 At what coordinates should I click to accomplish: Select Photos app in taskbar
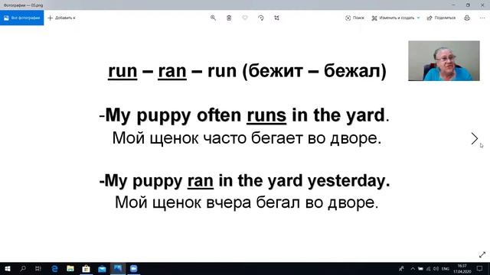click(x=118, y=268)
